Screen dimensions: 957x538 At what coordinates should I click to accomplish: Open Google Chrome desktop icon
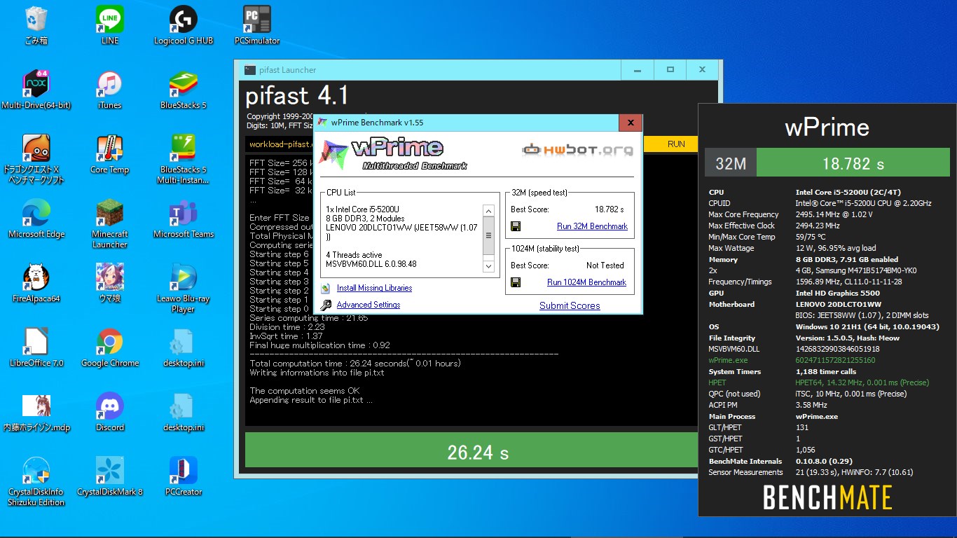tap(110, 347)
